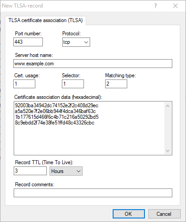The width and height of the screenshot is (186, 222).
Task: Close the New TLSA-record dialog
Action: tap(175, 6)
